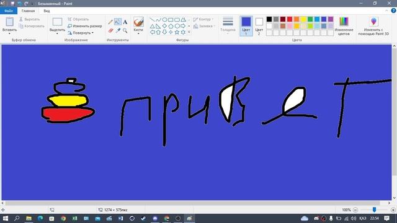The image size is (397, 223).
Task: Choose the polygon shape
Action: tap(183, 20)
